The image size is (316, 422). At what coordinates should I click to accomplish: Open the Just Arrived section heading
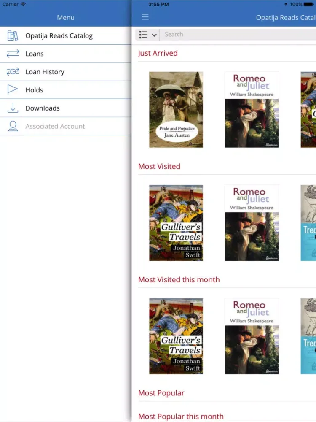[158, 53]
